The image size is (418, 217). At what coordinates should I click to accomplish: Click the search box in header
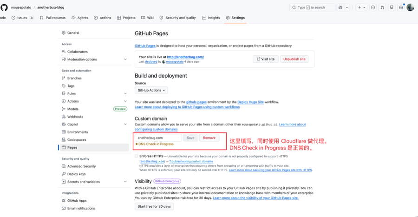[x=312, y=7]
